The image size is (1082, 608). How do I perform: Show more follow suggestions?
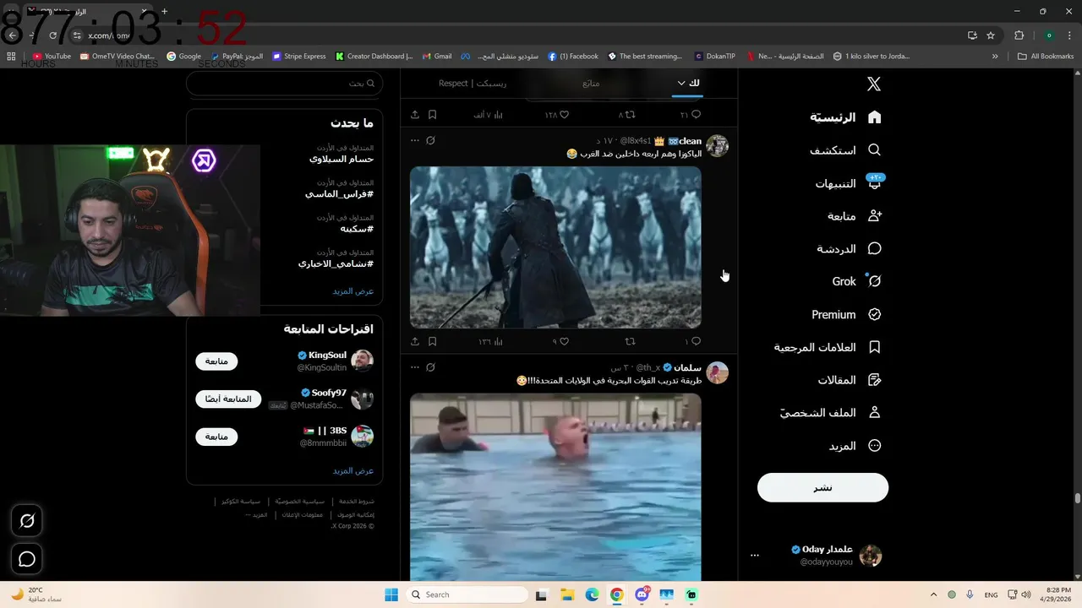click(x=352, y=470)
